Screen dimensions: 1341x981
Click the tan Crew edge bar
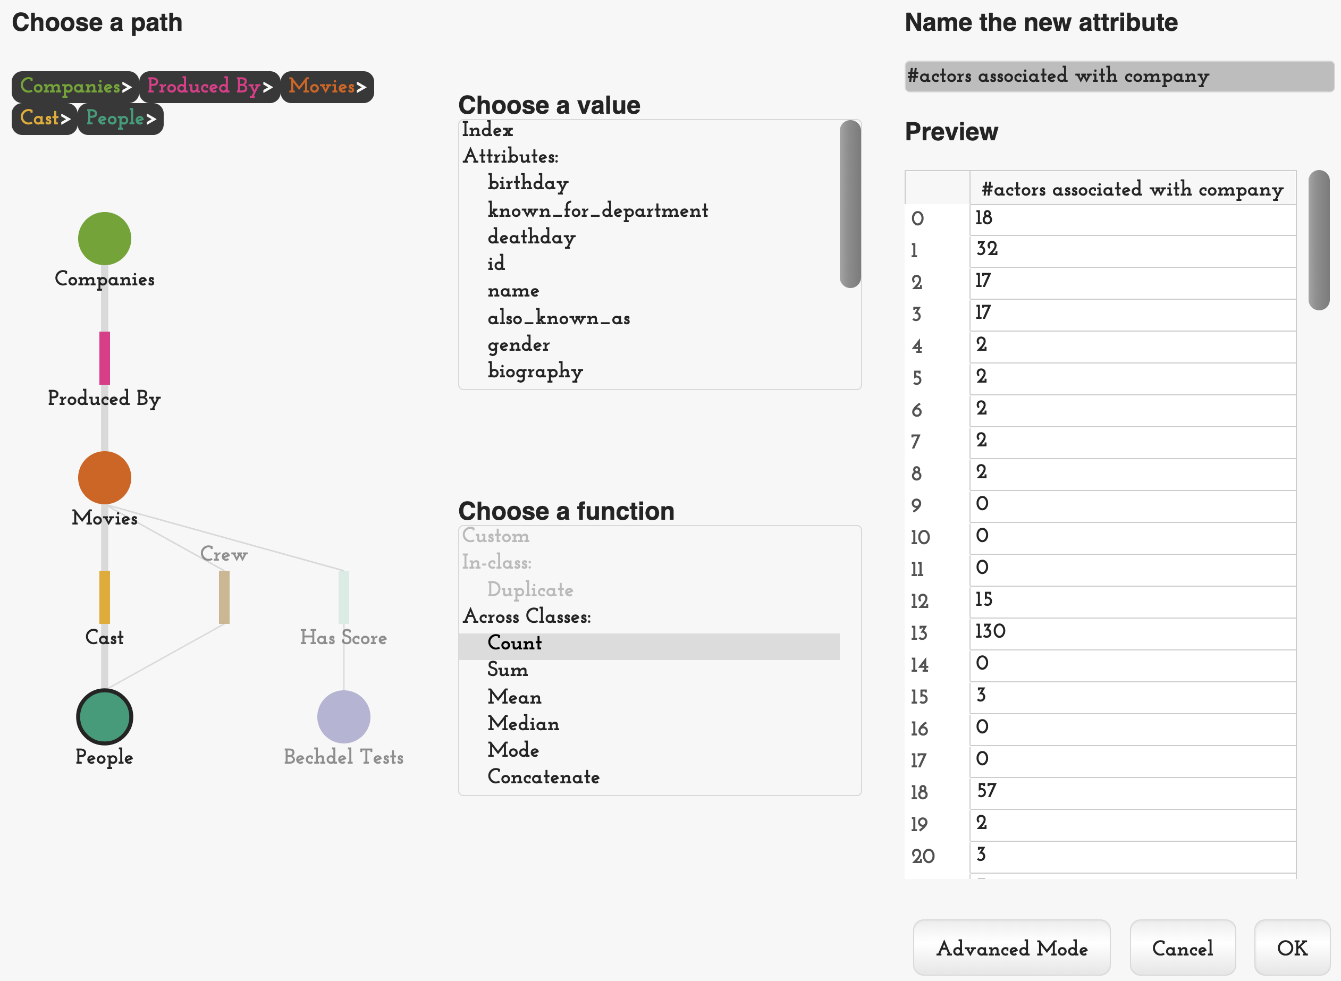(224, 597)
